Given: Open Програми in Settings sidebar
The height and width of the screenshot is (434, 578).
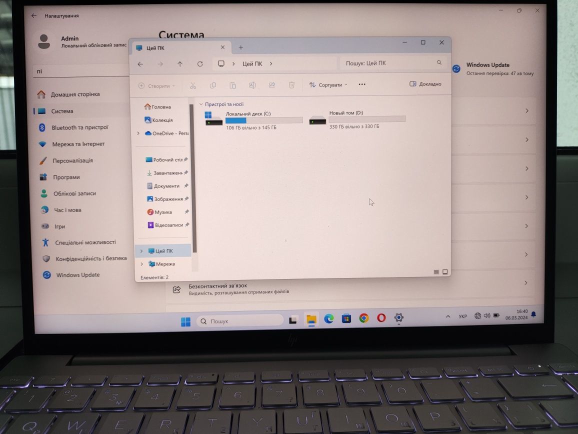Looking at the screenshot, I should 59,177.
